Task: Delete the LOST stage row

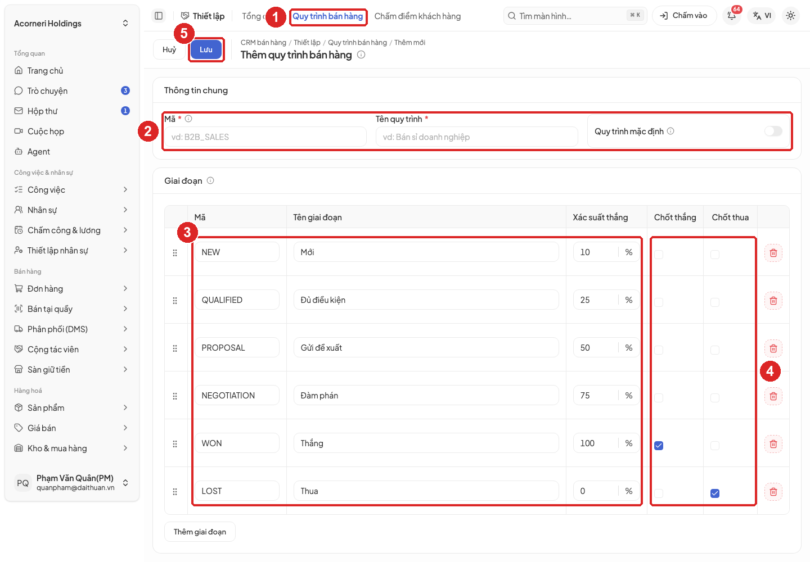Action: [x=773, y=492]
